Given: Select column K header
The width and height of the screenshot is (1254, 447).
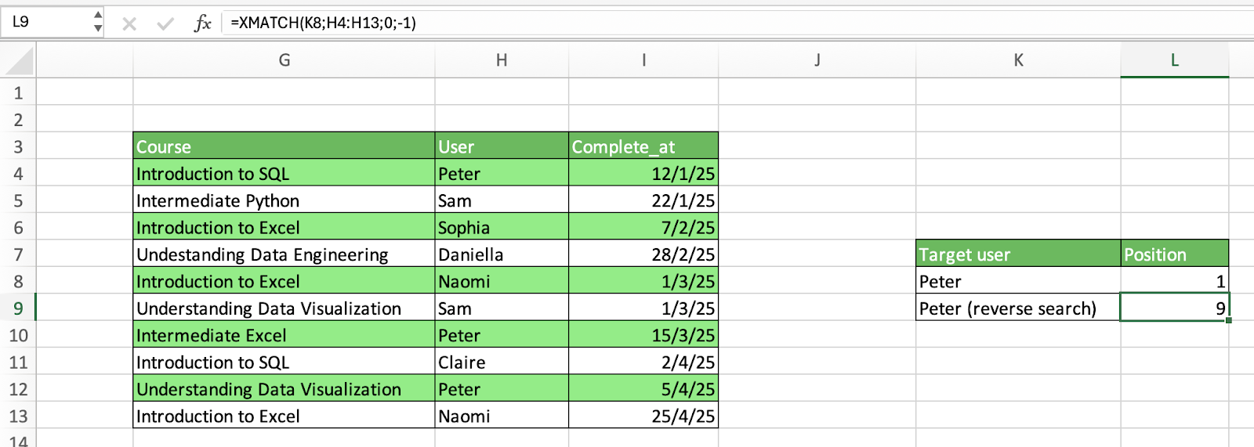Looking at the screenshot, I should pyautogui.click(x=1018, y=60).
